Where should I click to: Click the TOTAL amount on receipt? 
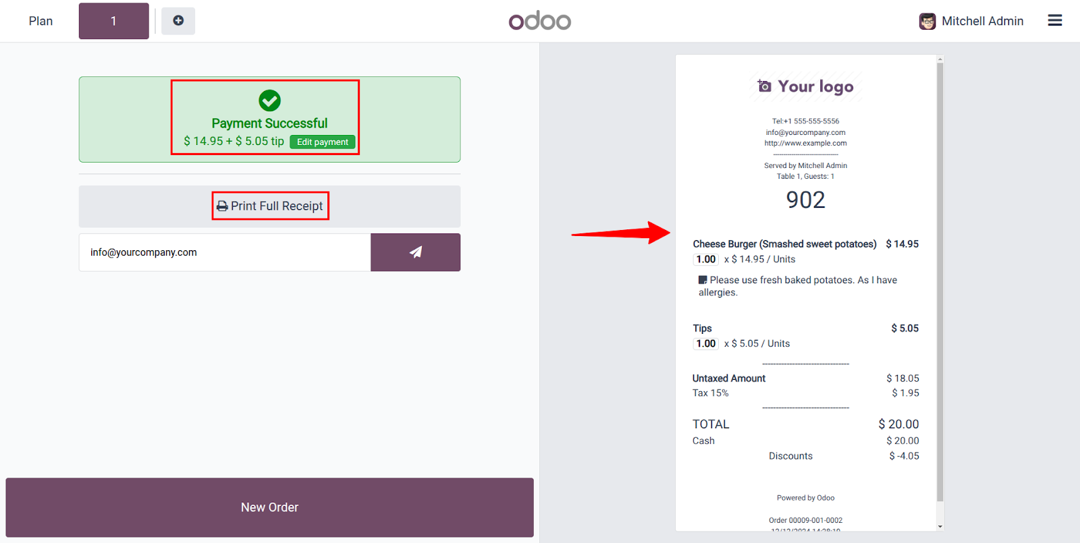point(898,424)
